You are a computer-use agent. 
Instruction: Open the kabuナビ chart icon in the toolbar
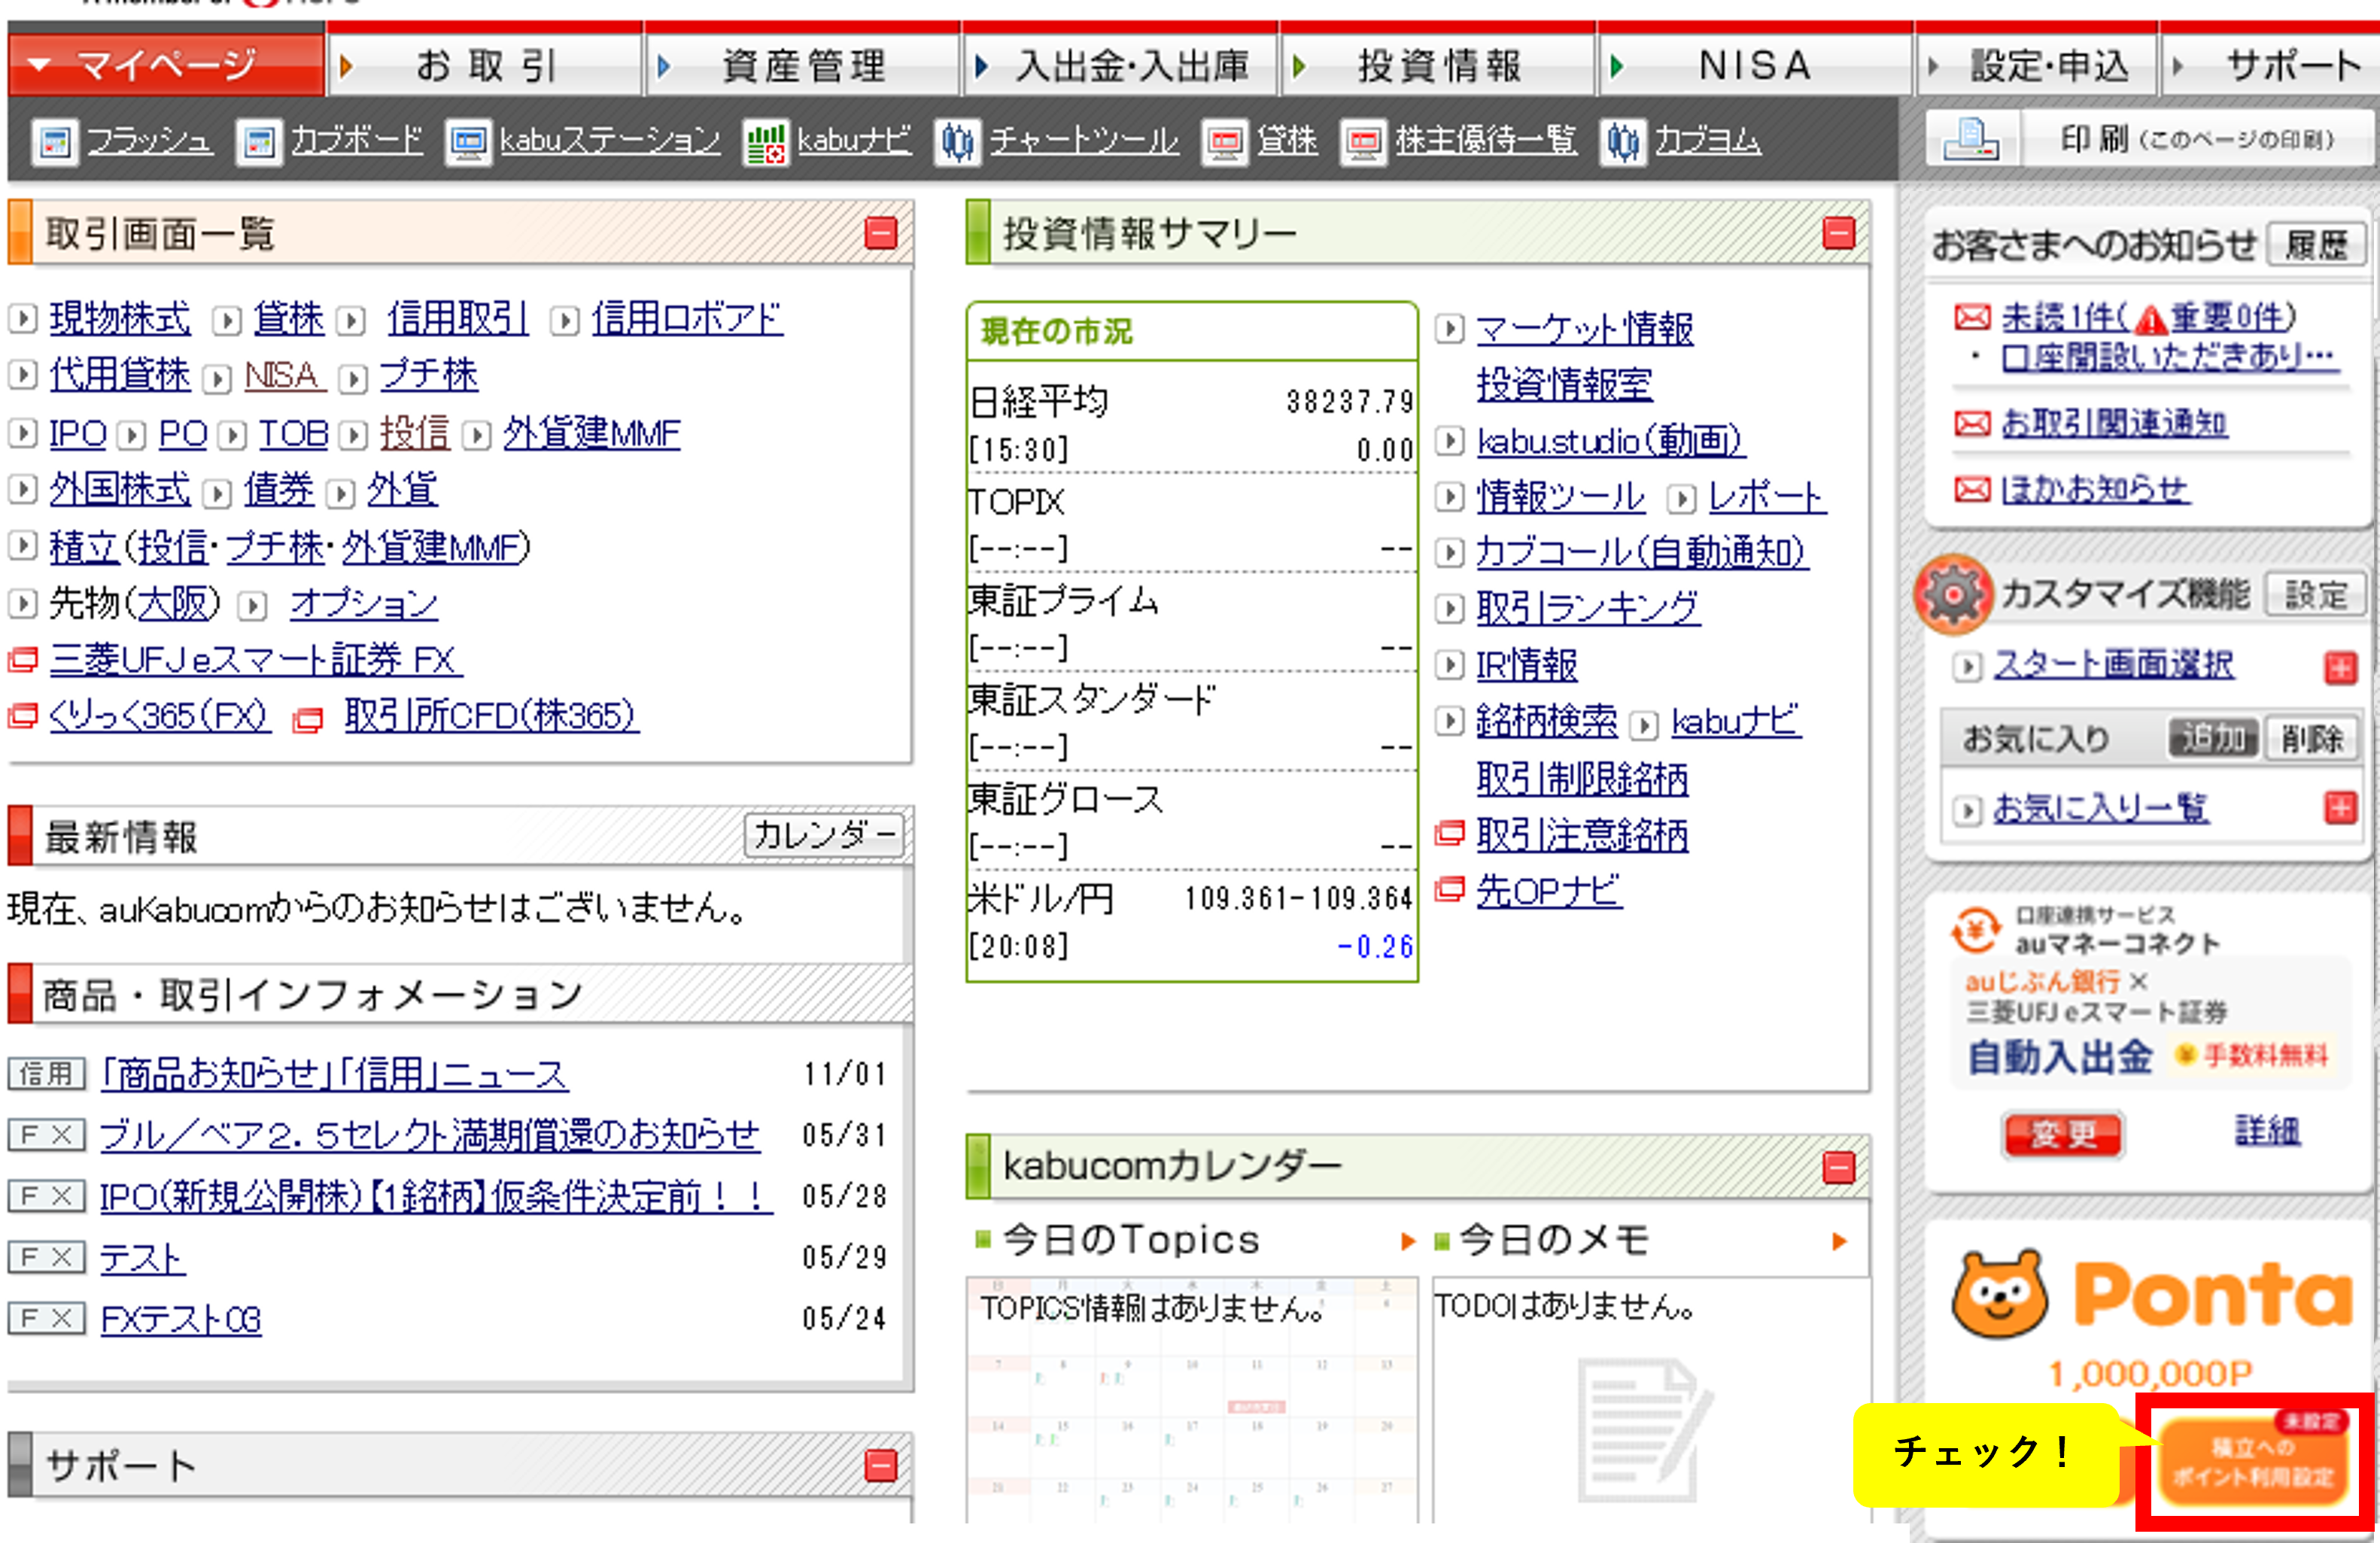765,142
